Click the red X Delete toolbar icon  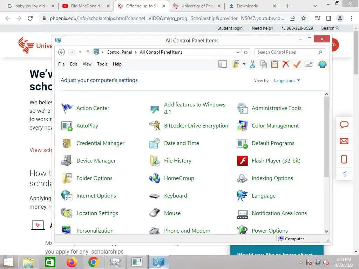coord(286,64)
